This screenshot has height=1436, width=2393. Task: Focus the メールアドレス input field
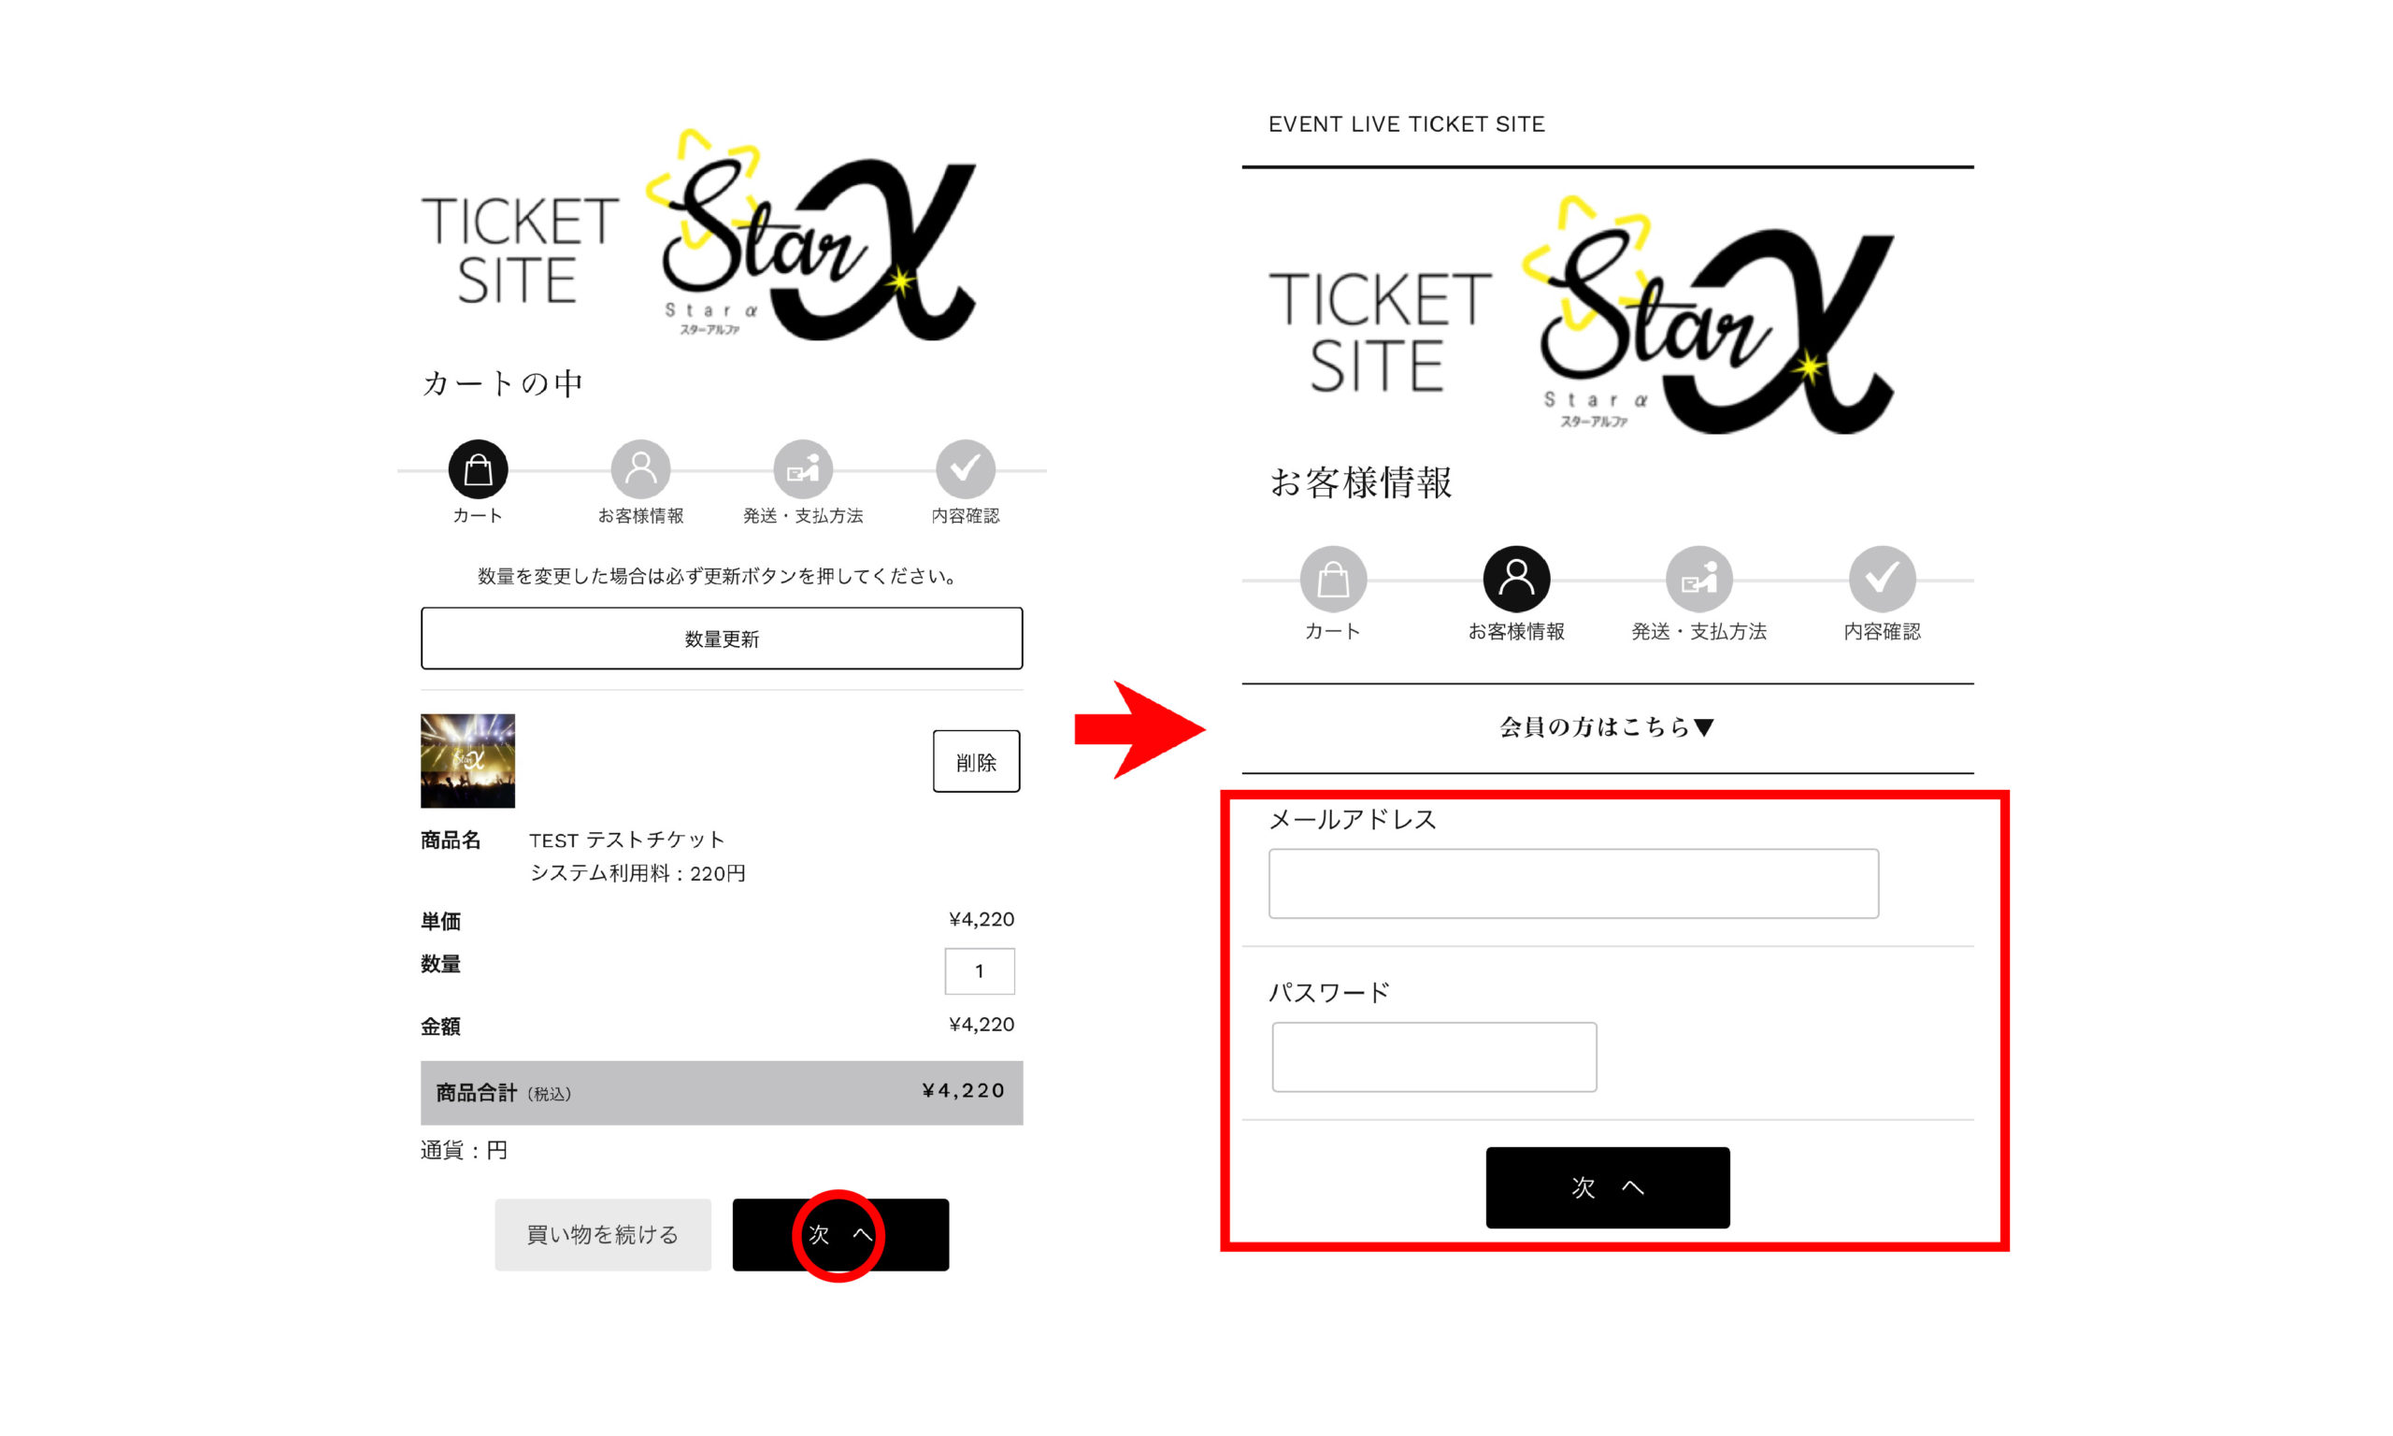pos(1574,883)
